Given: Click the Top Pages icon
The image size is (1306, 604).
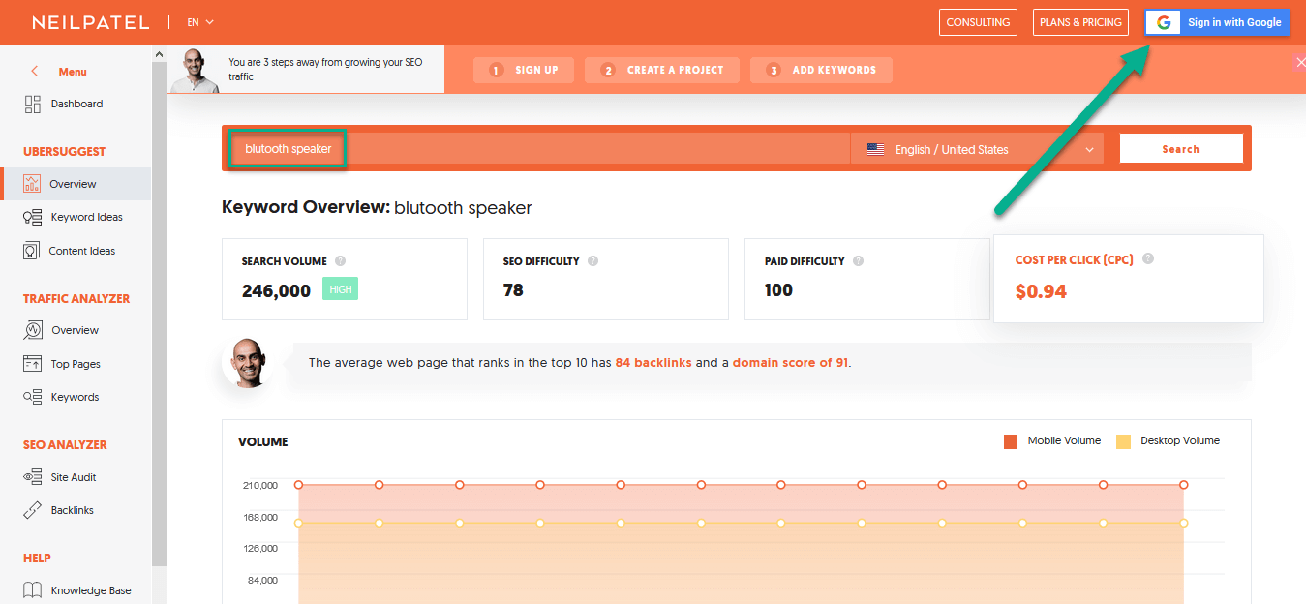Looking at the screenshot, I should pos(32,364).
